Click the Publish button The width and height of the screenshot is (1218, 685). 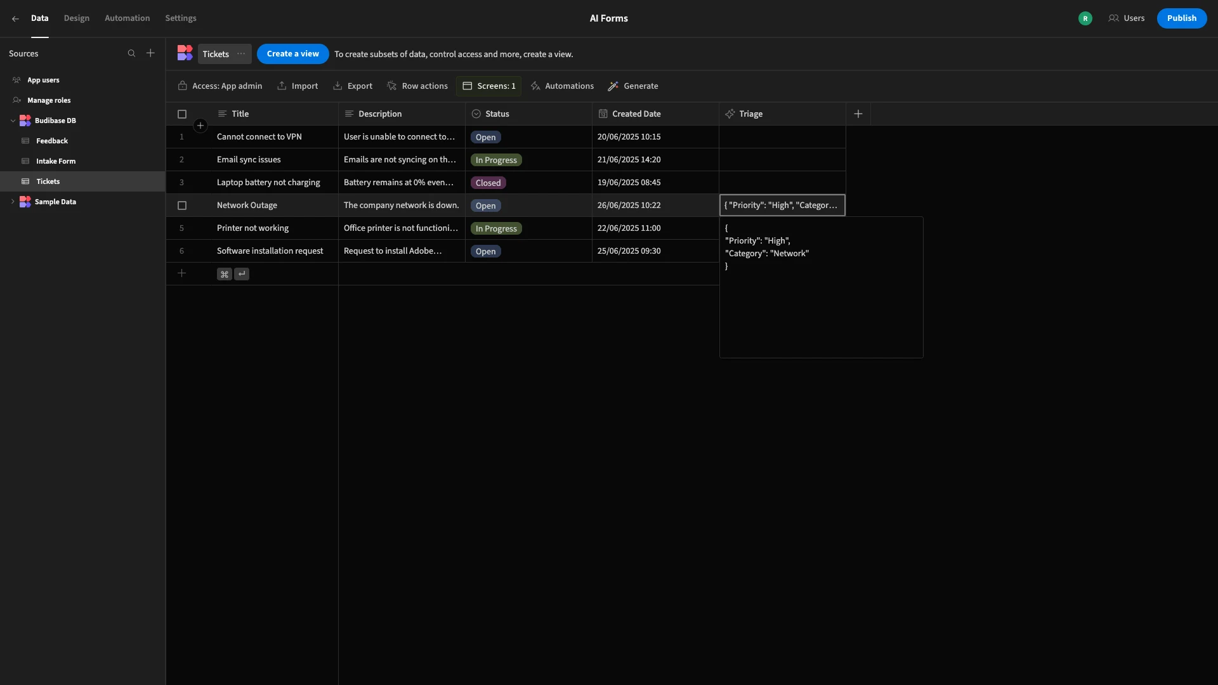click(1182, 18)
